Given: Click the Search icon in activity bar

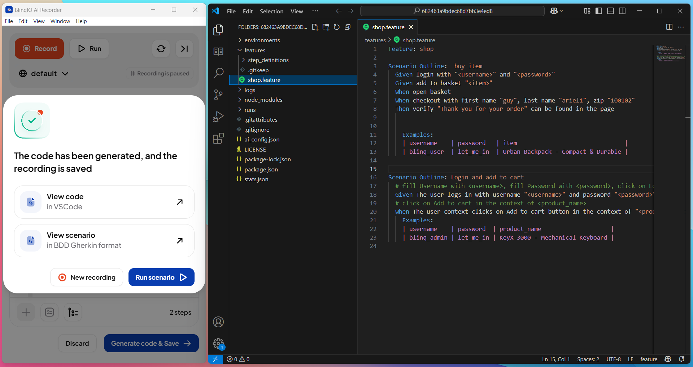Looking at the screenshot, I should click(218, 73).
